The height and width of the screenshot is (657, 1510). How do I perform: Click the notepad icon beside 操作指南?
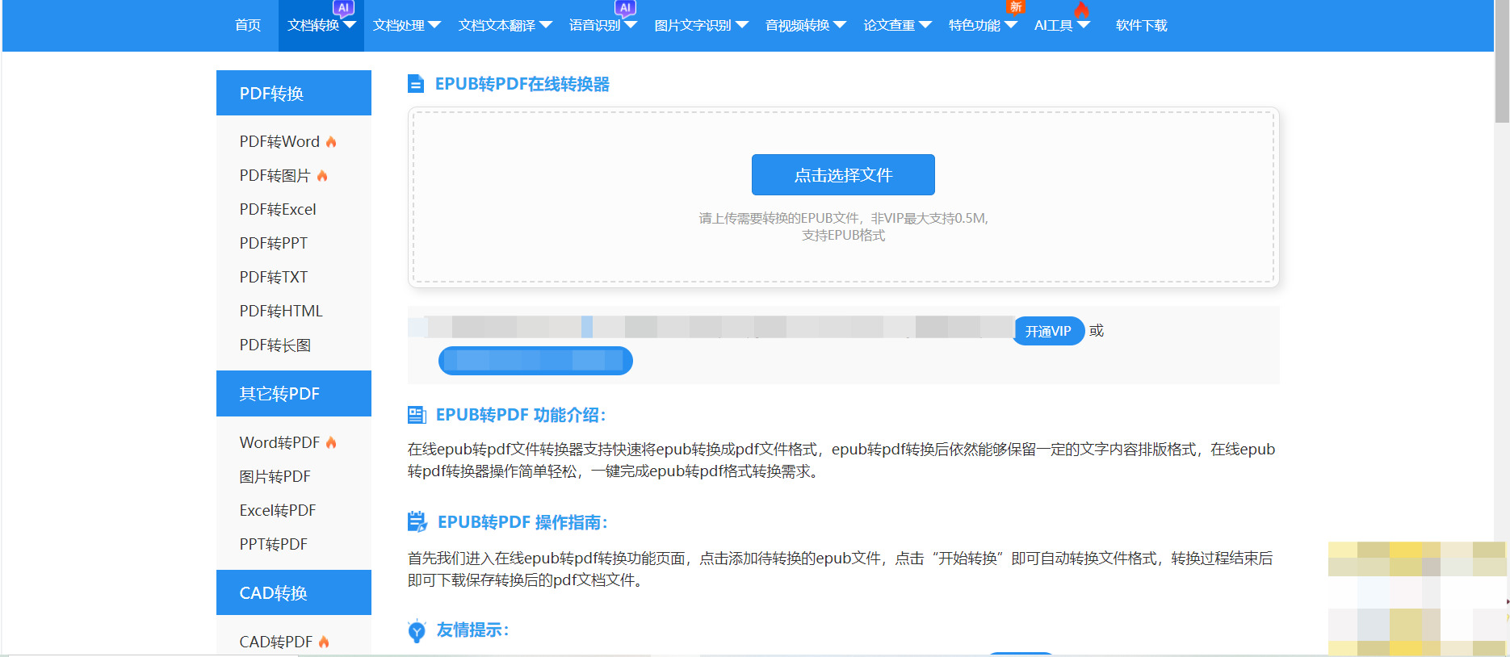[417, 522]
